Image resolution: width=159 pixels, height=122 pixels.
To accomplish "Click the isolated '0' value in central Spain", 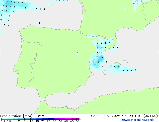I will pyautogui.click(x=78, y=53).
